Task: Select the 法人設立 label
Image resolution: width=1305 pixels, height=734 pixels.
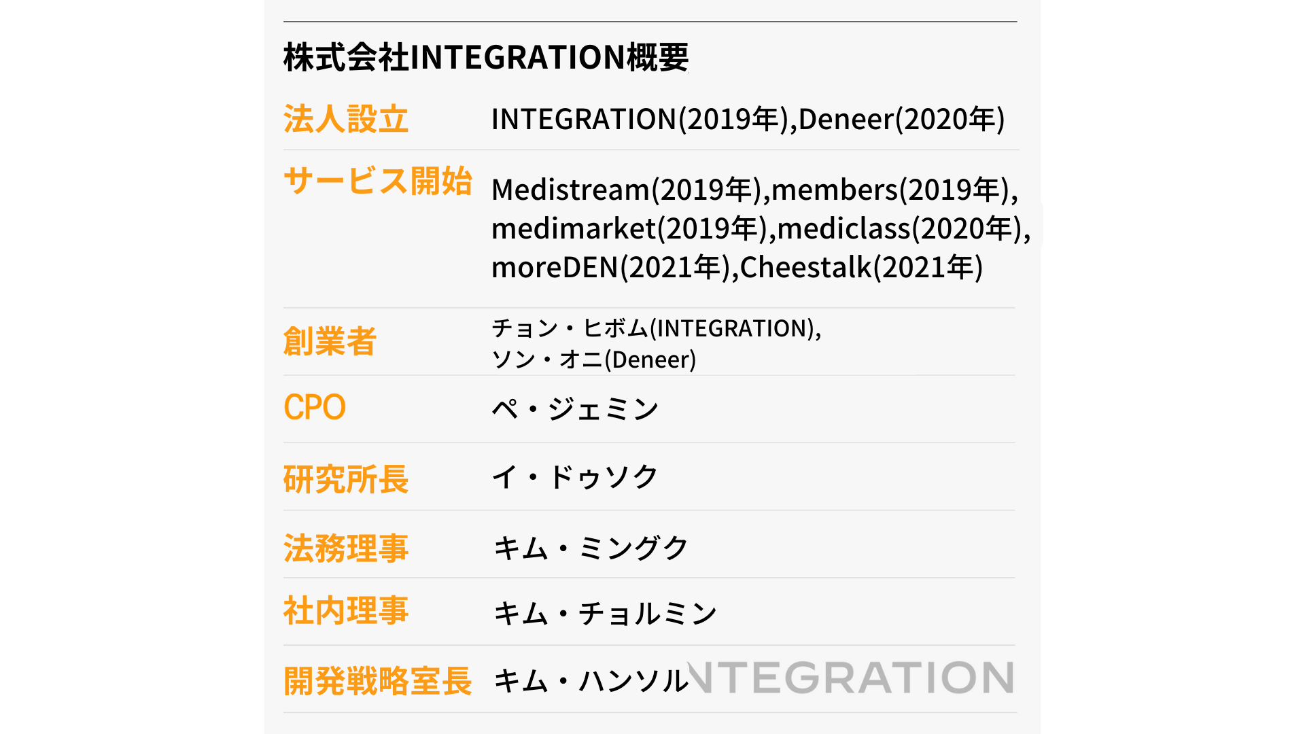Action: pyautogui.click(x=346, y=120)
